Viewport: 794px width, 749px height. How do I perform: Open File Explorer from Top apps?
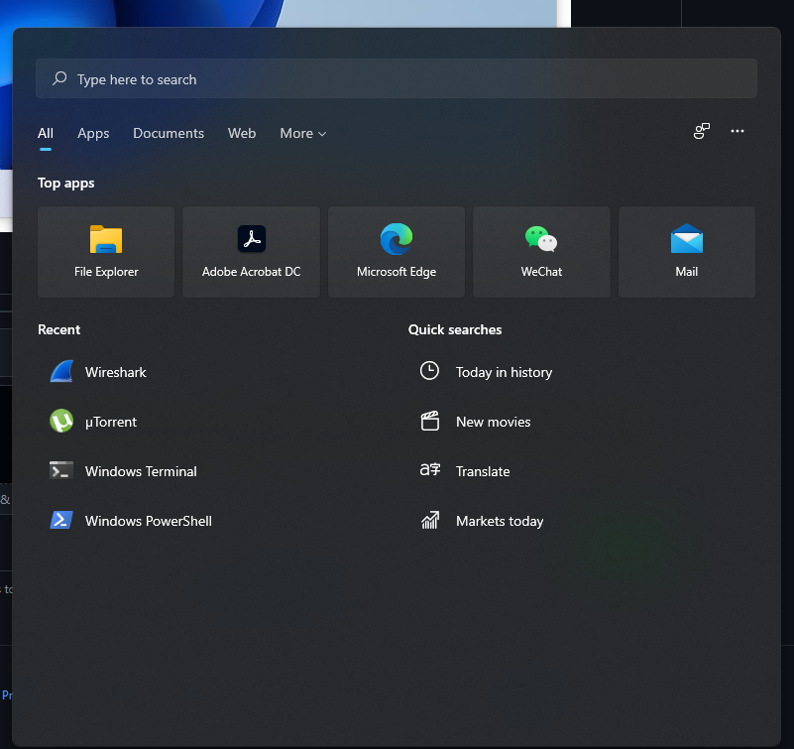105,251
